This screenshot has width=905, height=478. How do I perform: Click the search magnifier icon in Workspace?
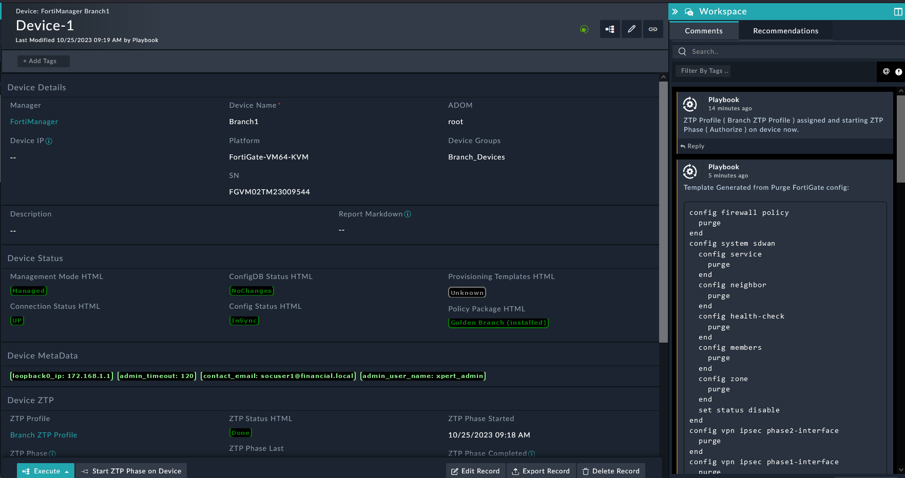coord(682,51)
